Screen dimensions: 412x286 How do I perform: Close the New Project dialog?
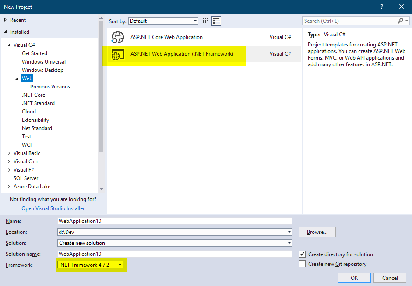401,7
